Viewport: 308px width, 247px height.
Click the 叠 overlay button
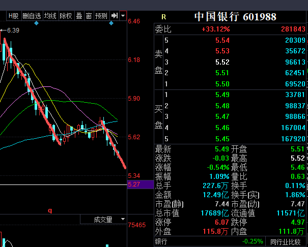pos(79,16)
